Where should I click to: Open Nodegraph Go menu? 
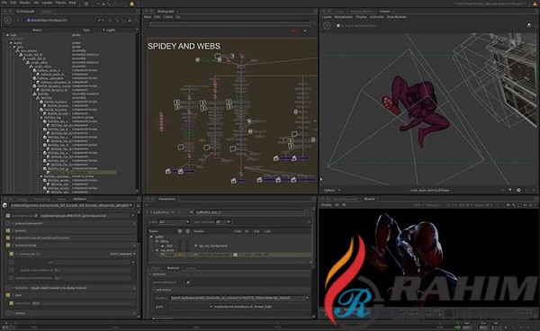(x=178, y=17)
